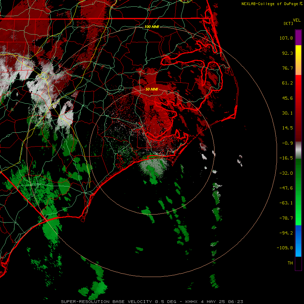Screen dimensions: 304x304
Task: Click the -109.8 legend value
Action: point(285,248)
